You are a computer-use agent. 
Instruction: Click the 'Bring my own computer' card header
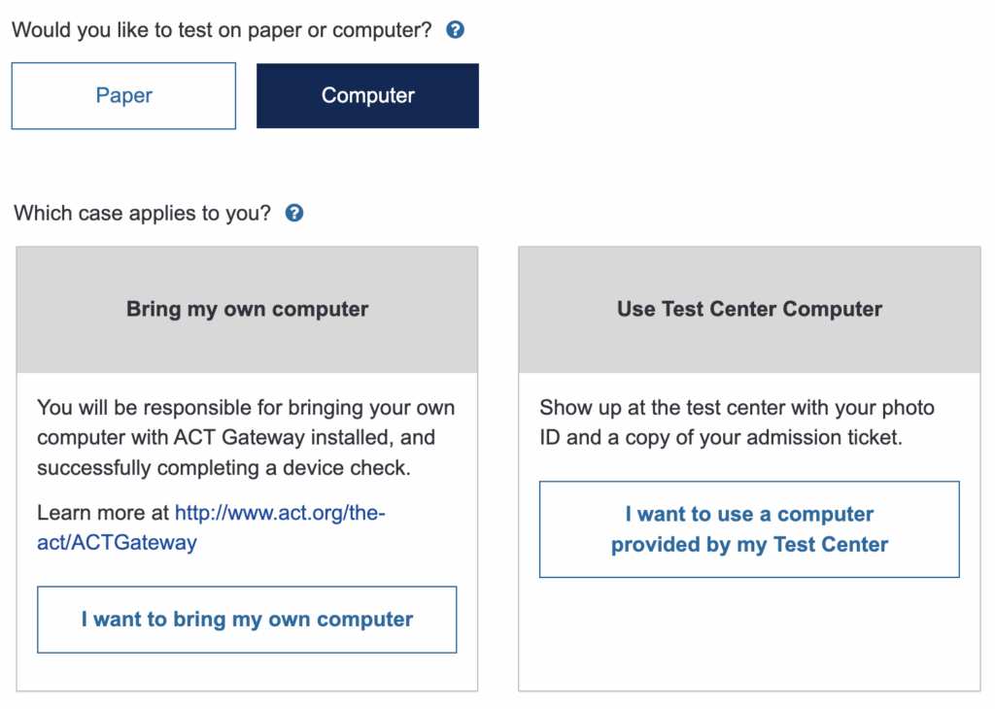click(x=246, y=309)
